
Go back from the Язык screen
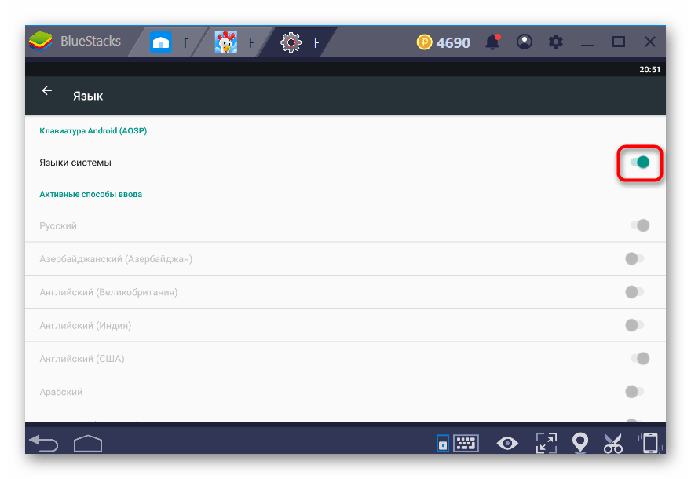46,91
